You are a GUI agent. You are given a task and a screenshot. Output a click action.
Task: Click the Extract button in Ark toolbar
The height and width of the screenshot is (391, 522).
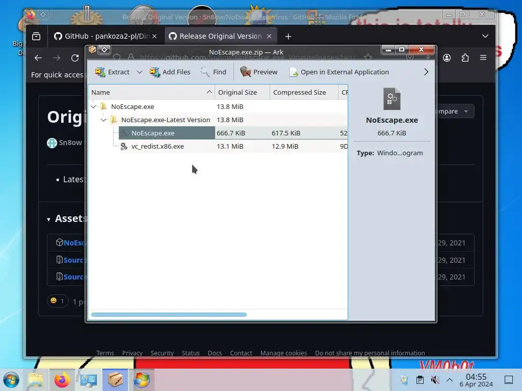[112, 72]
